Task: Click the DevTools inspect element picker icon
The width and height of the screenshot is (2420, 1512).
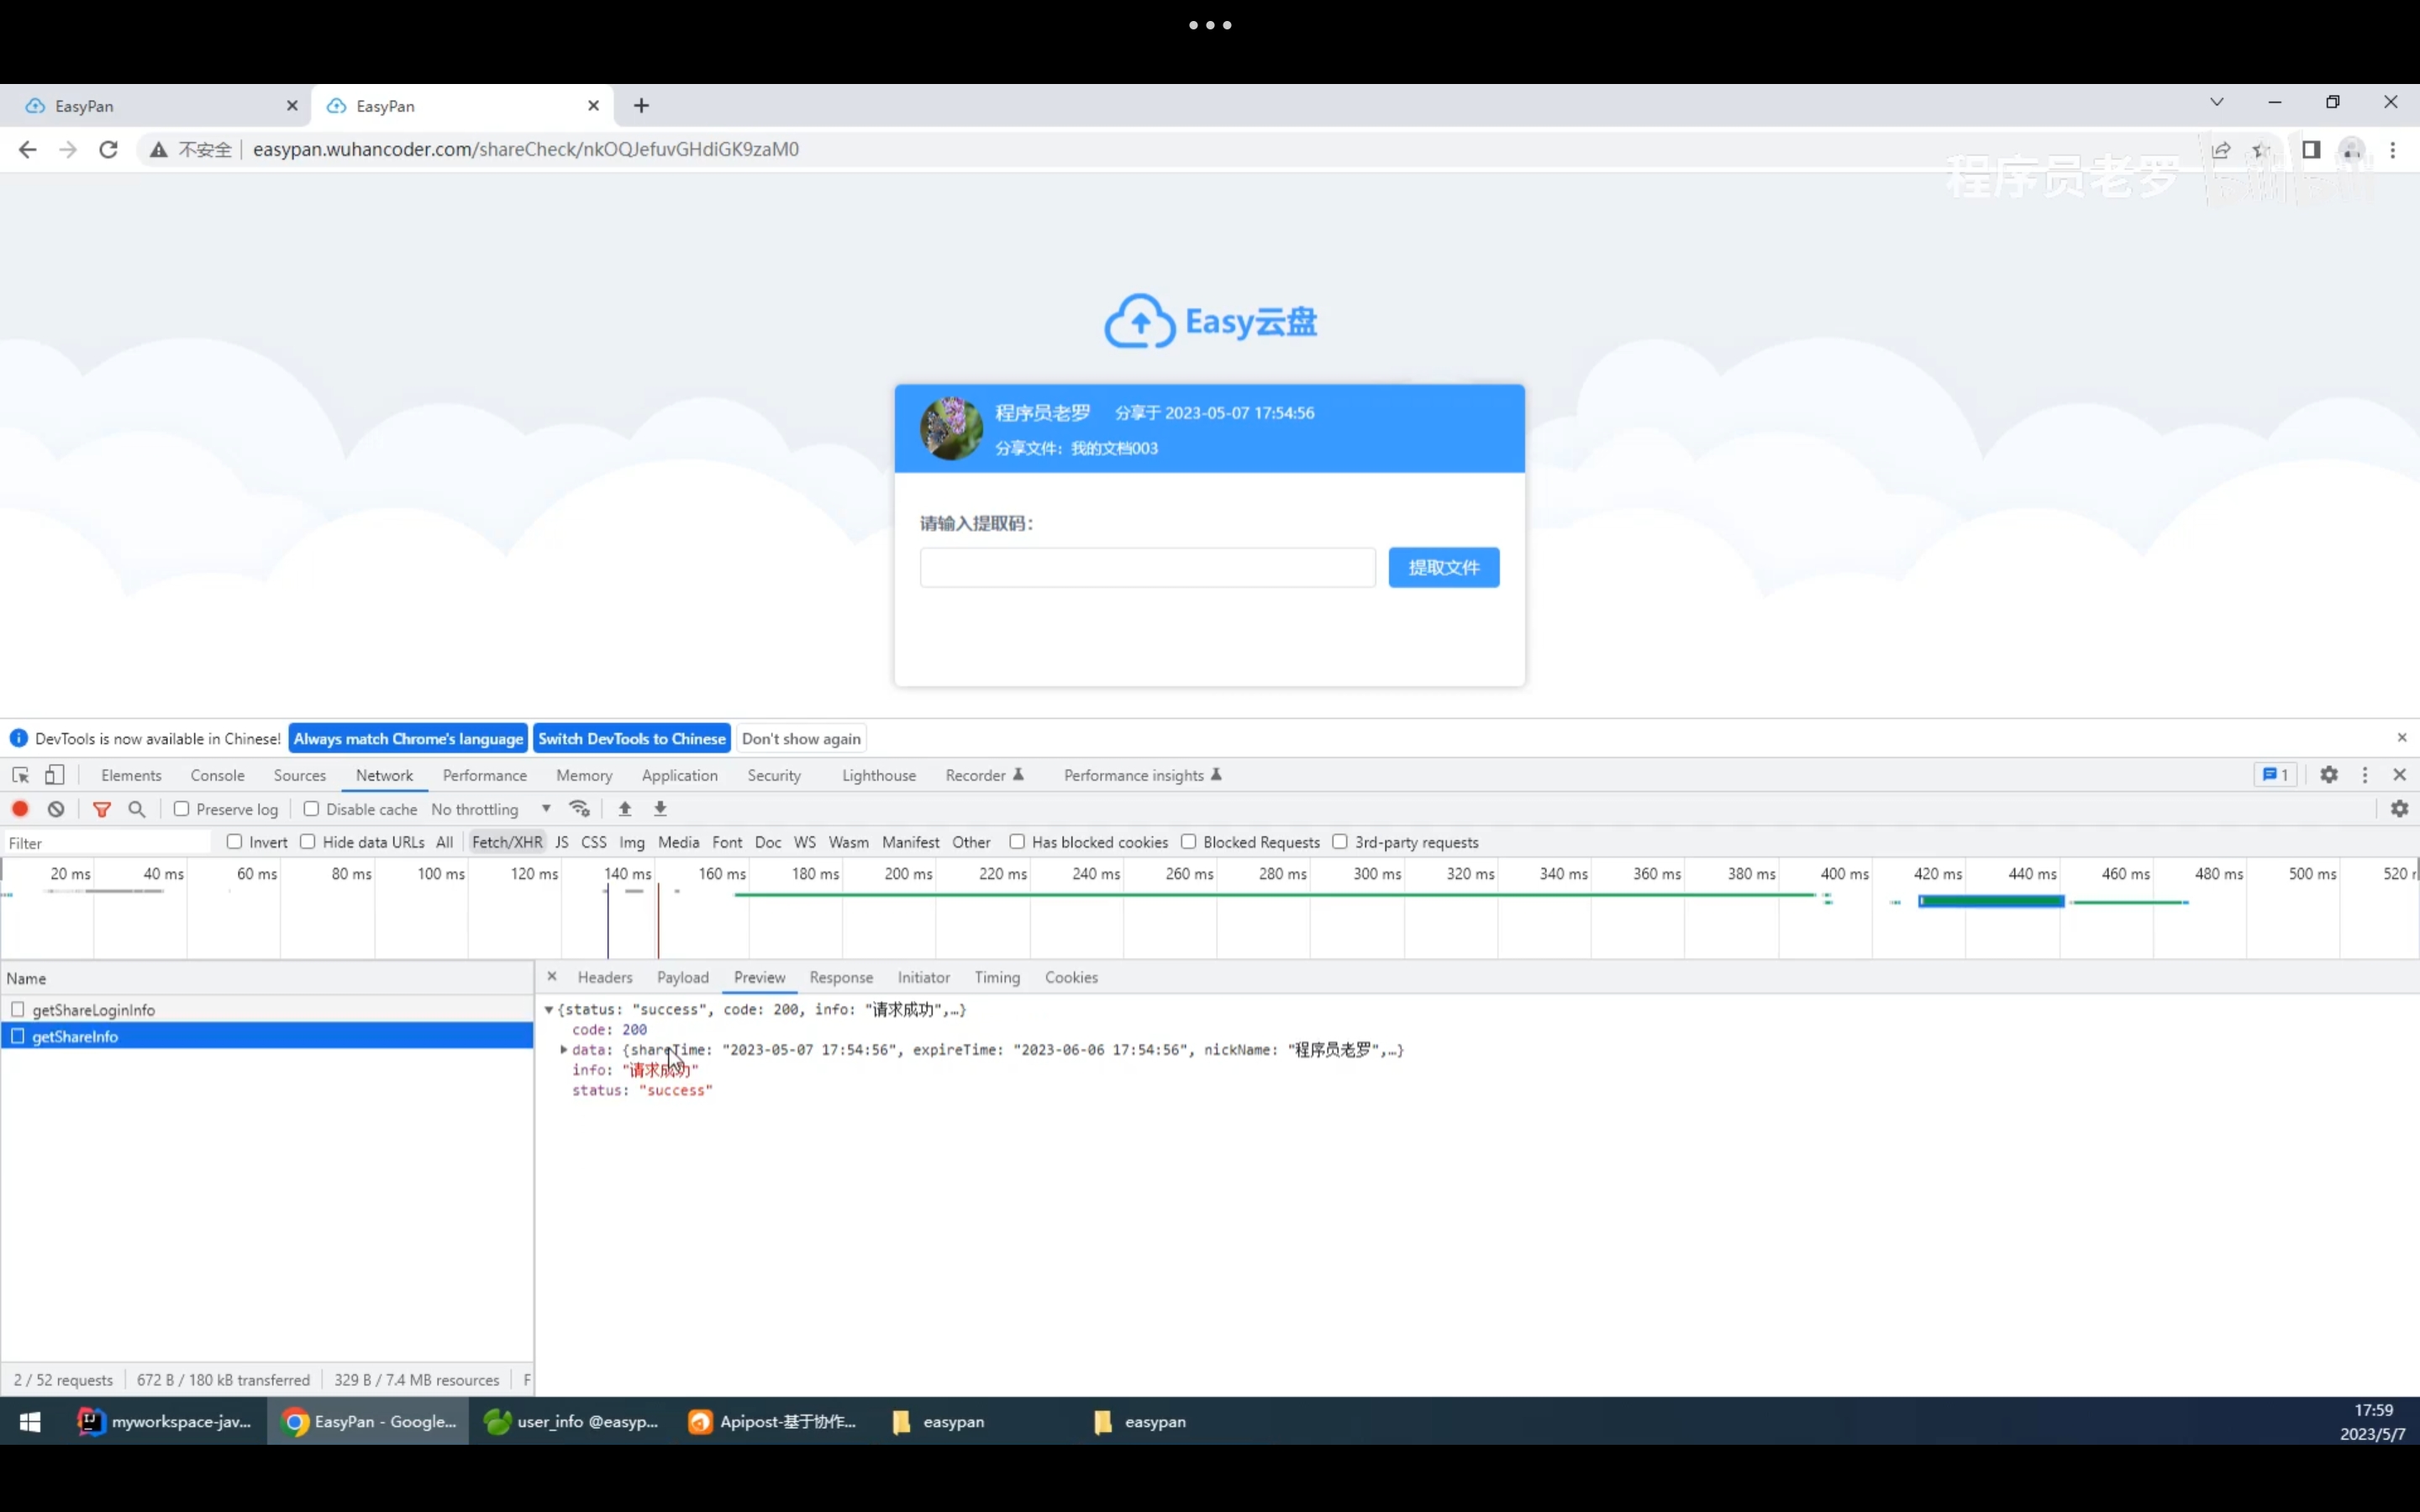Action: point(20,775)
